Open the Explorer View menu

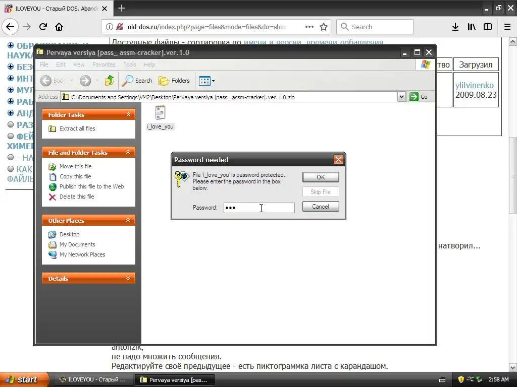(79, 64)
